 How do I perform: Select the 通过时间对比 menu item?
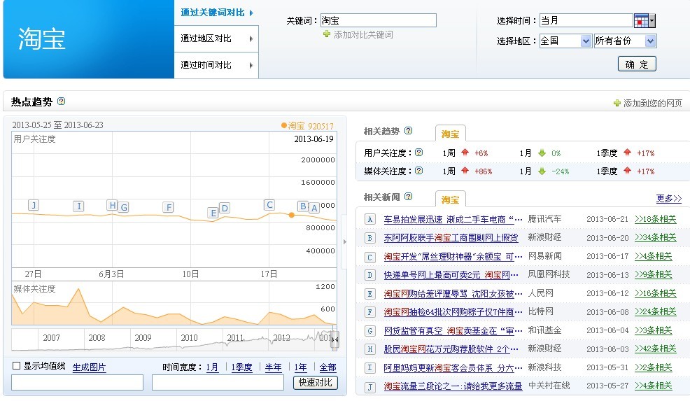point(216,65)
